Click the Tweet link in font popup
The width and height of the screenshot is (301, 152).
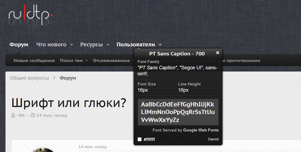(x=213, y=139)
